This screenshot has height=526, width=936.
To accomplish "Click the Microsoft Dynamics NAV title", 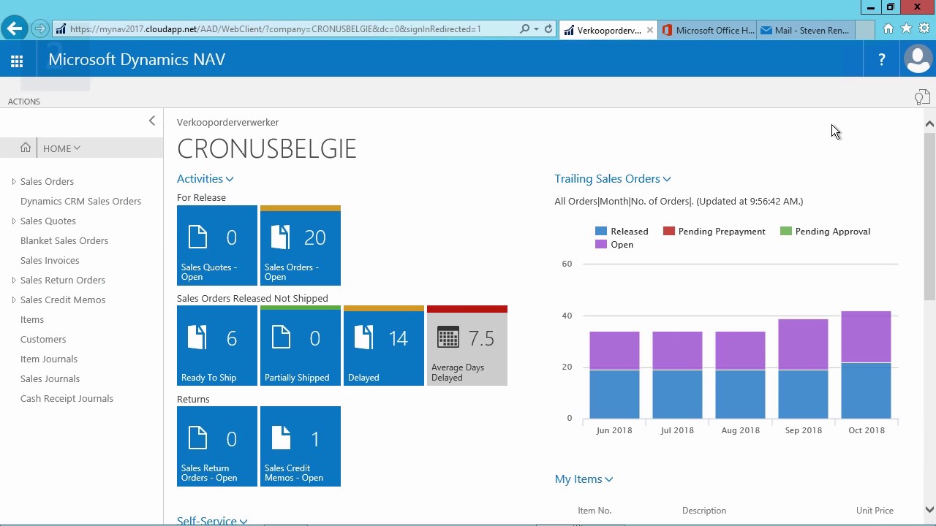I will (x=137, y=60).
